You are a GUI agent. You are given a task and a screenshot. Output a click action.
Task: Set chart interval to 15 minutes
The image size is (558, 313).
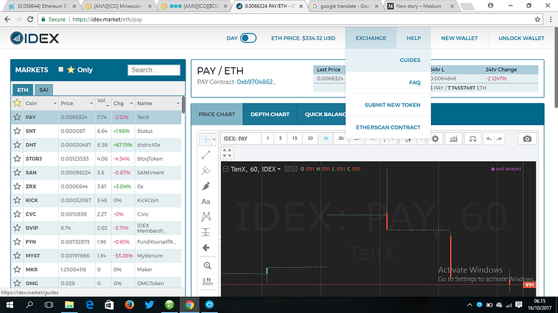294,138
